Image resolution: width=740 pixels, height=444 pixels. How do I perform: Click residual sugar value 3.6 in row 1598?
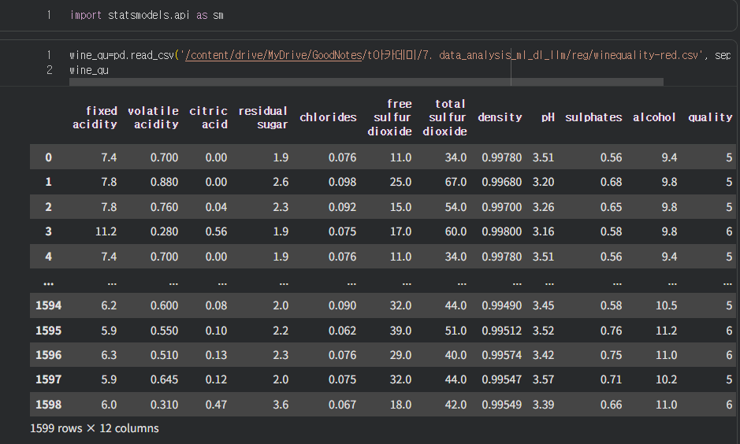281,405
